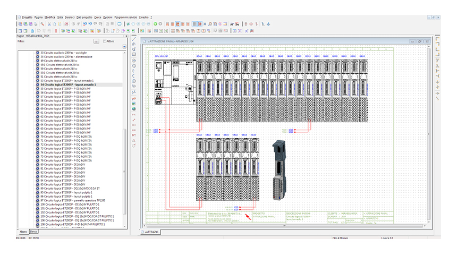Open the Dati progetto menu

coord(84,18)
